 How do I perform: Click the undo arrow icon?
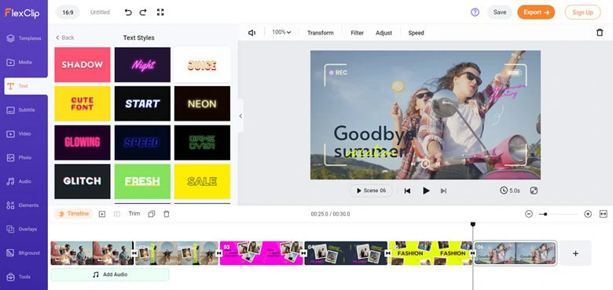click(128, 12)
